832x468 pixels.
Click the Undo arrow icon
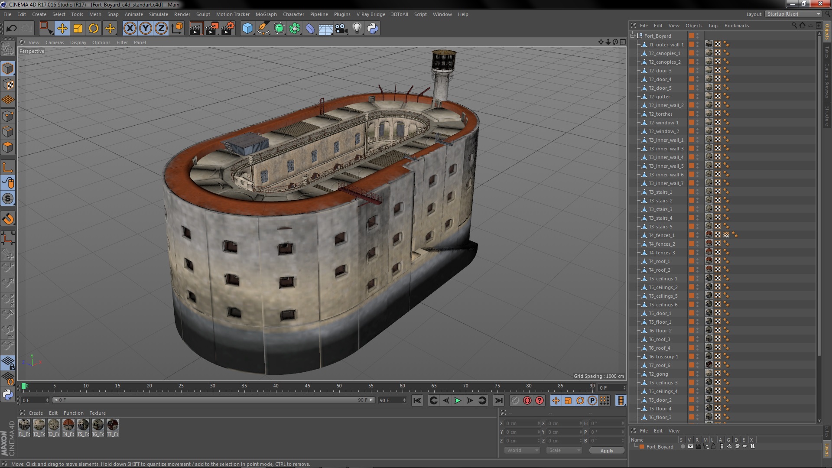pos(11,29)
